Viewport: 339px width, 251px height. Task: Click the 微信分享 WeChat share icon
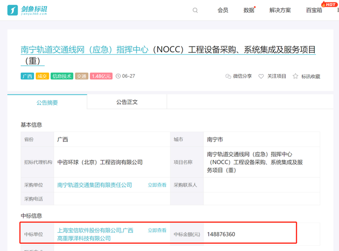(x=228, y=76)
